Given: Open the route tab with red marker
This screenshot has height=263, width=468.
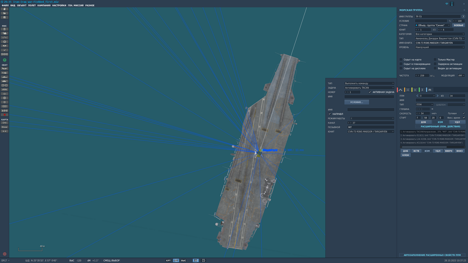Looking at the screenshot, I should click(x=400, y=90).
